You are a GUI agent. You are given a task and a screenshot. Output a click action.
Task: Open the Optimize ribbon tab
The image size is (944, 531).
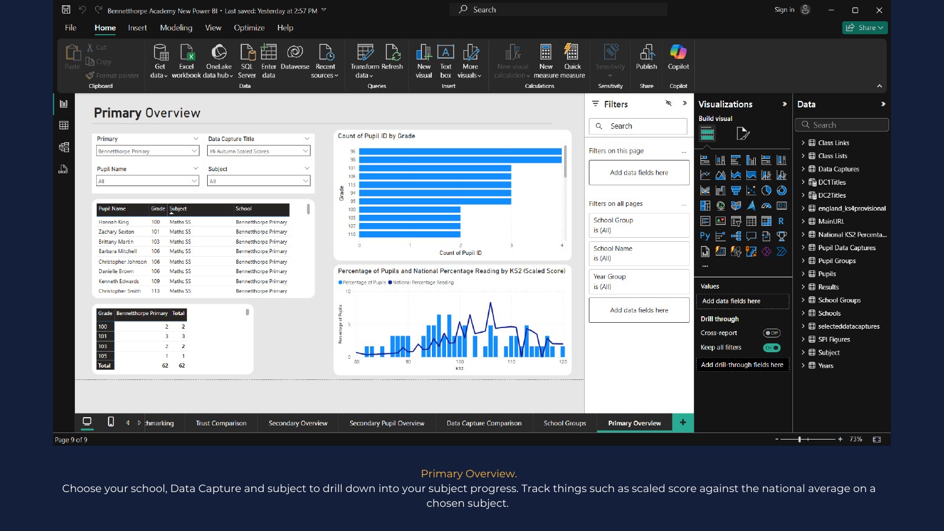click(x=249, y=28)
